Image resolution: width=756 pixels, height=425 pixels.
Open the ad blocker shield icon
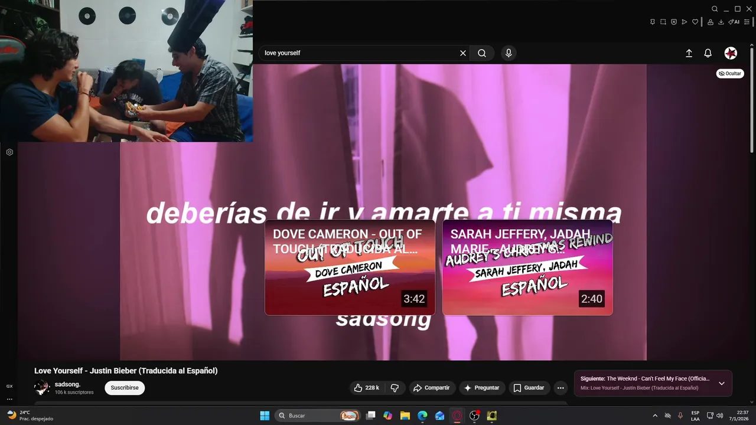click(x=674, y=22)
